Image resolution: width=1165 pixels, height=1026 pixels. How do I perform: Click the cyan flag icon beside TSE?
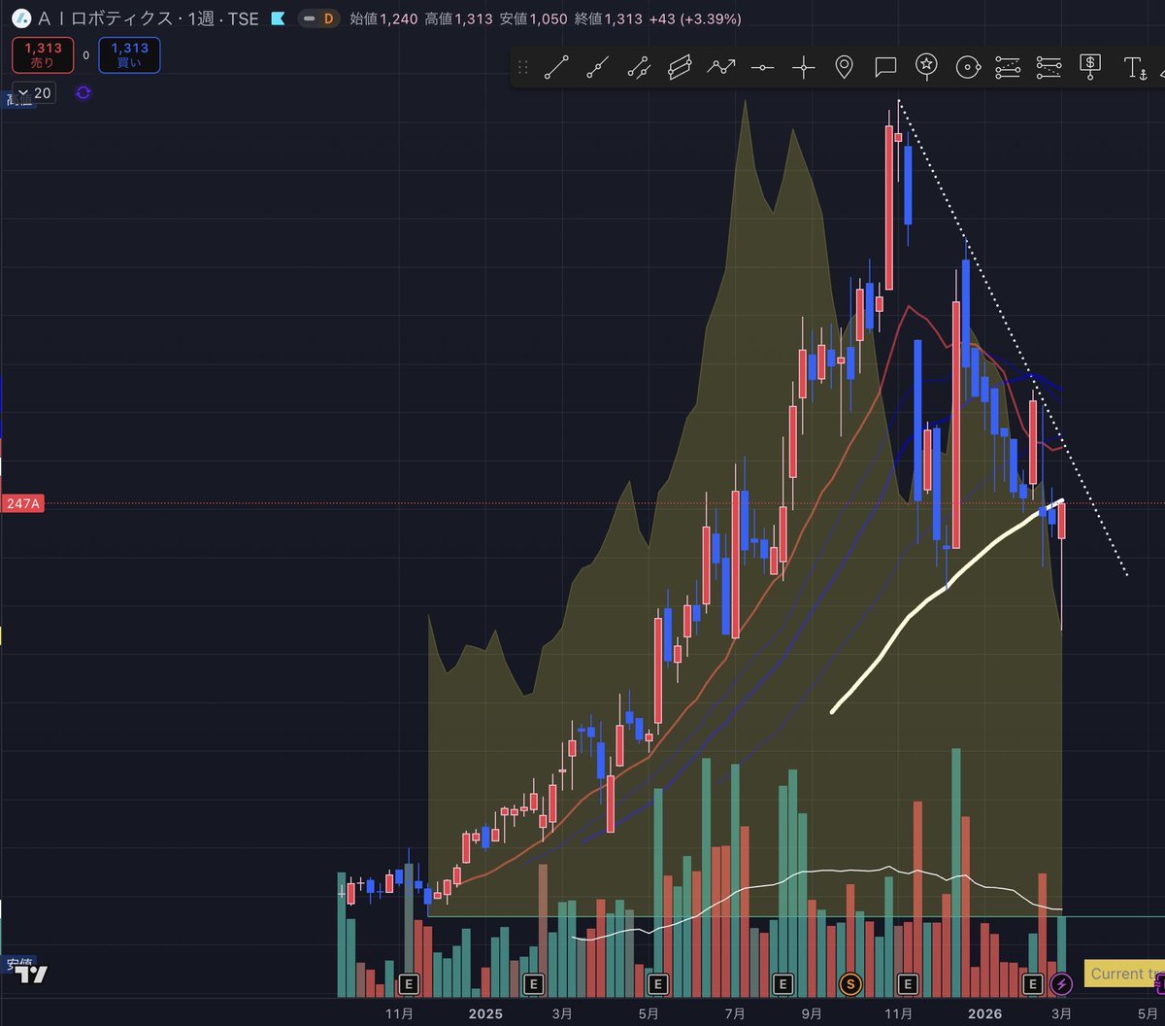pyautogui.click(x=277, y=18)
